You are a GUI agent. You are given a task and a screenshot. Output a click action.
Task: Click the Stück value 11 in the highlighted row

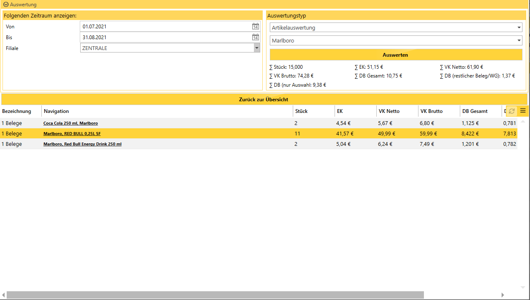297,134
